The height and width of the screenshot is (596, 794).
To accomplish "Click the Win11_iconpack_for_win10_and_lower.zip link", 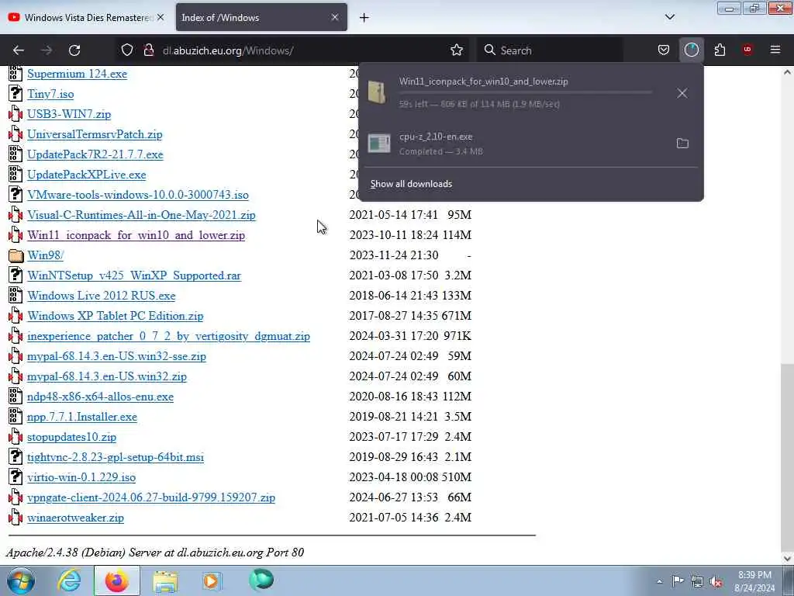I will click(x=136, y=235).
